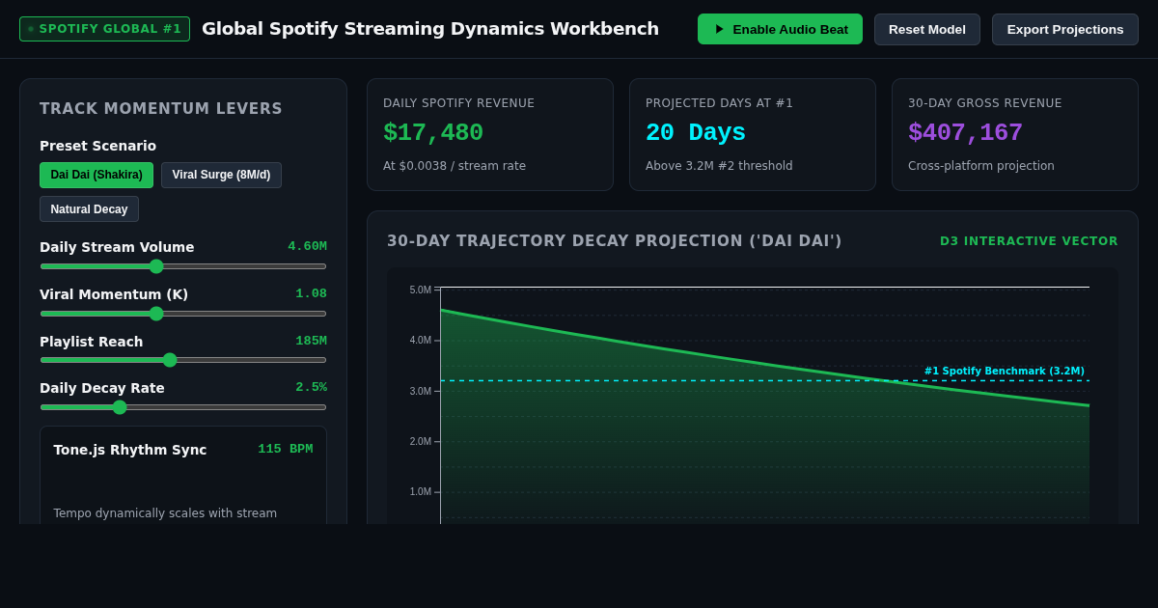Adjust the Daily Stream Volume slider

tap(183, 266)
